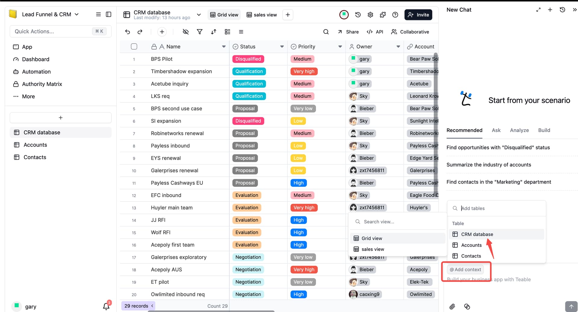Image resolution: width=578 pixels, height=312 pixels.
Task: Expand the CRM database title chevron
Action: [199, 15]
